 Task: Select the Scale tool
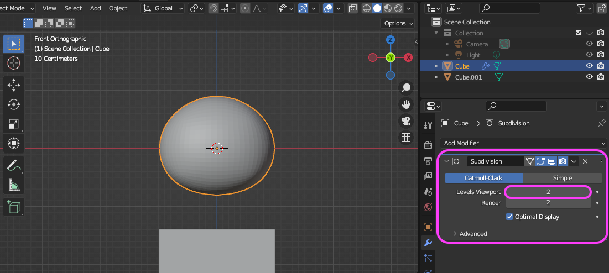[14, 124]
